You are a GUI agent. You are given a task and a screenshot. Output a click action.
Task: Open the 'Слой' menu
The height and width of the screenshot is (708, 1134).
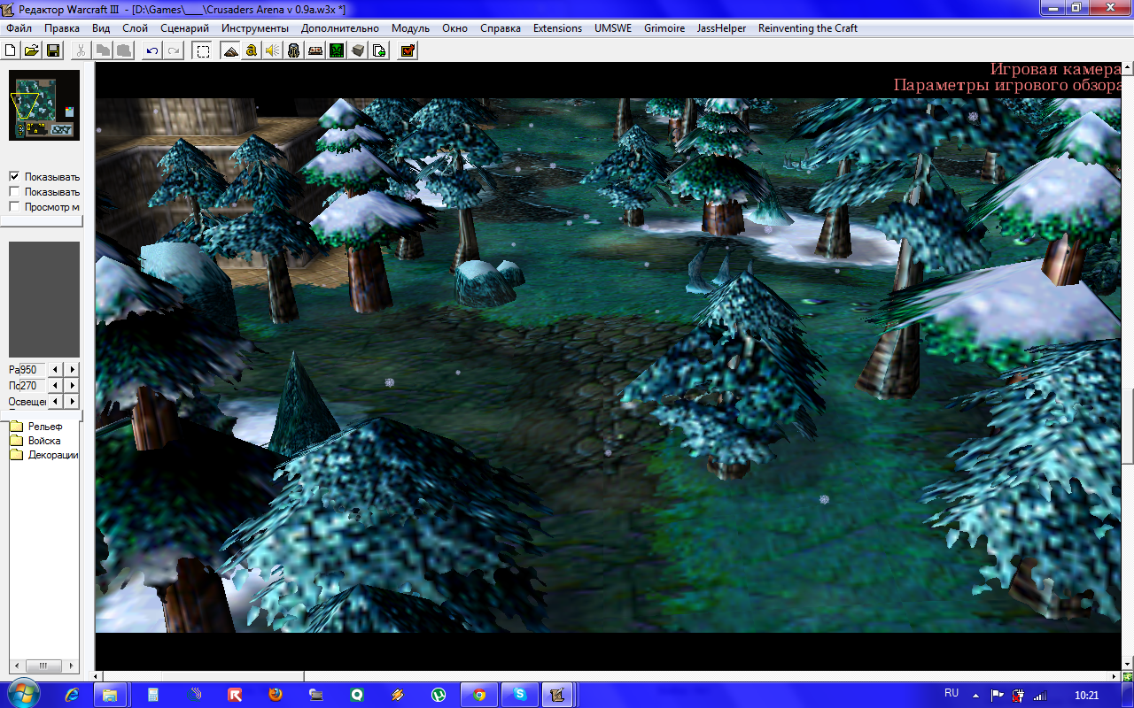(135, 28)
